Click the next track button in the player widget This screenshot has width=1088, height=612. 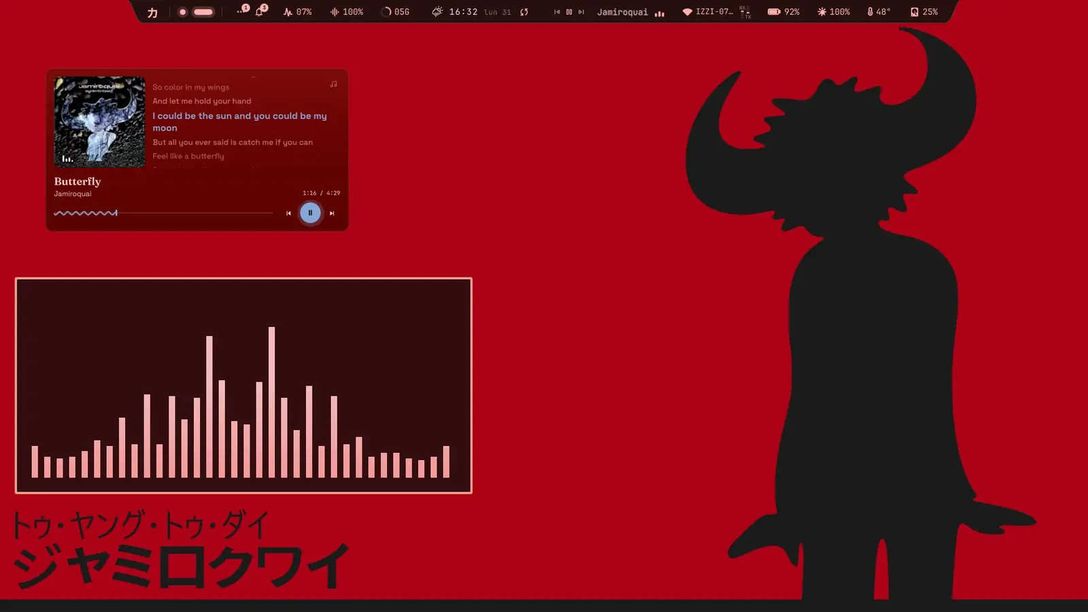[332, 214]
